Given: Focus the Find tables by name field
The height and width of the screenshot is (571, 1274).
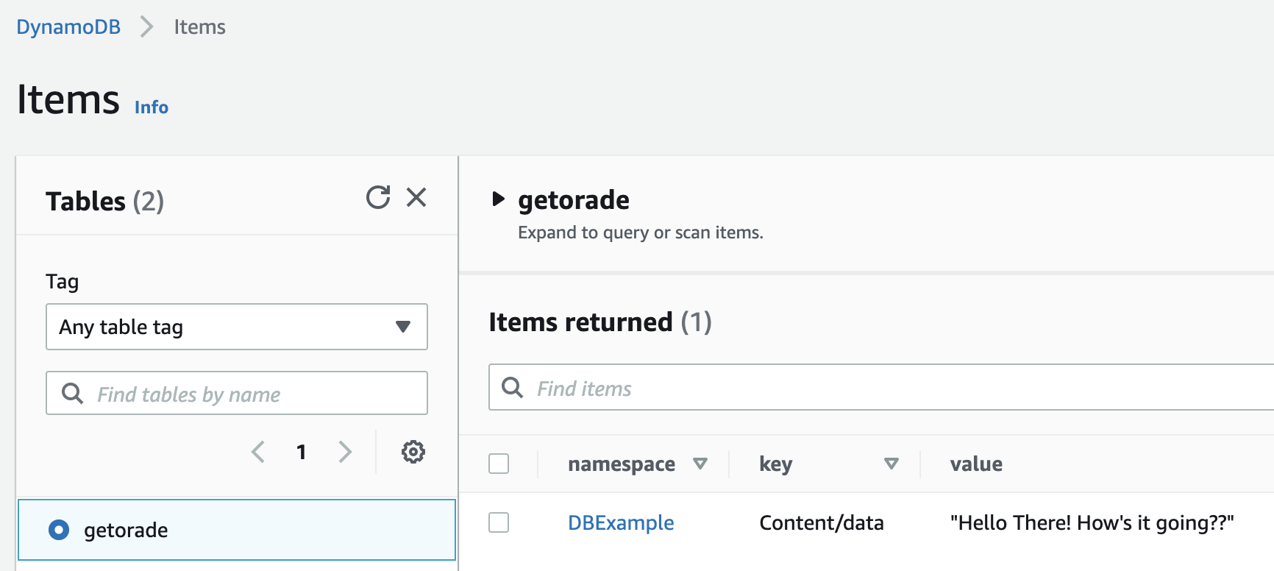Looking at the screenshot, I should click(x=237, y=394).
